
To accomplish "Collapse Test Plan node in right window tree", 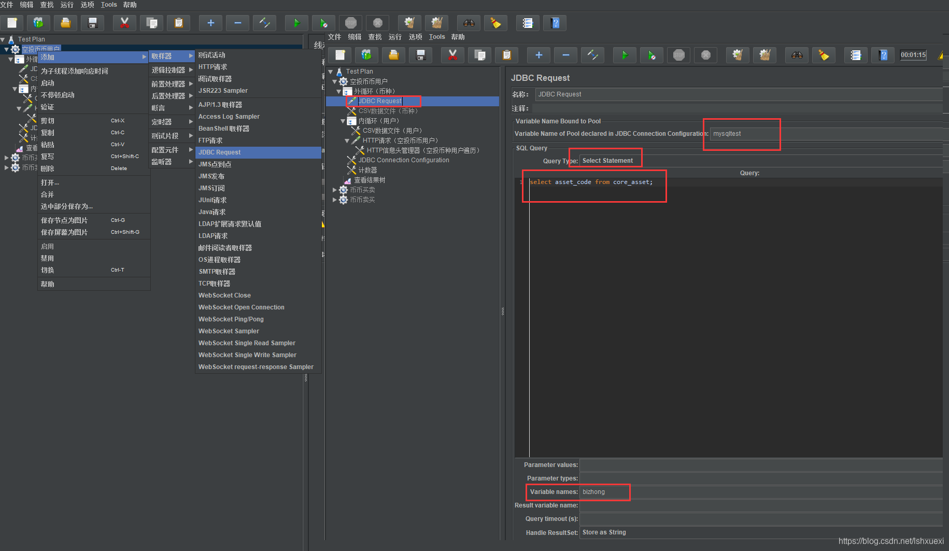I will point(331,72).
